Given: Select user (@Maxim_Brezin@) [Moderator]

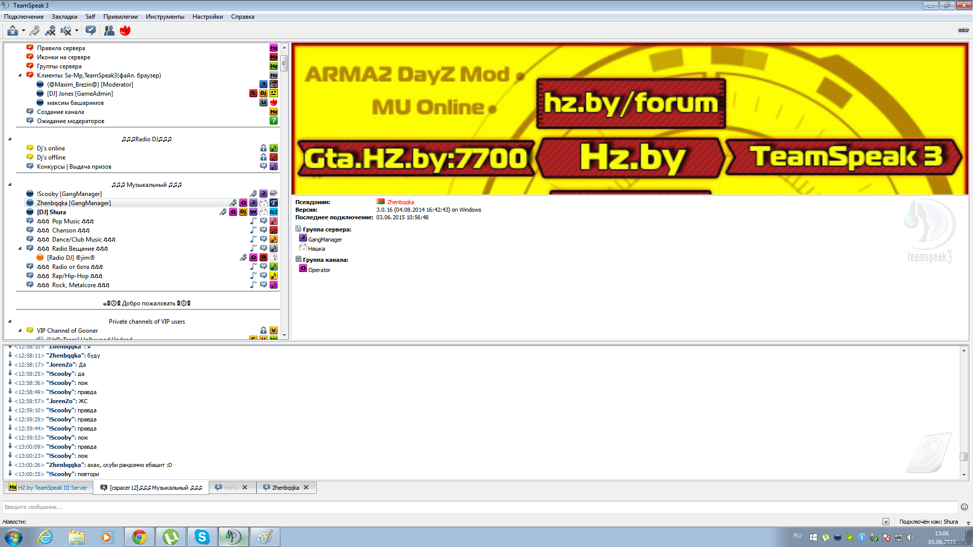Looking at the screenshot, I should point(90,85).
